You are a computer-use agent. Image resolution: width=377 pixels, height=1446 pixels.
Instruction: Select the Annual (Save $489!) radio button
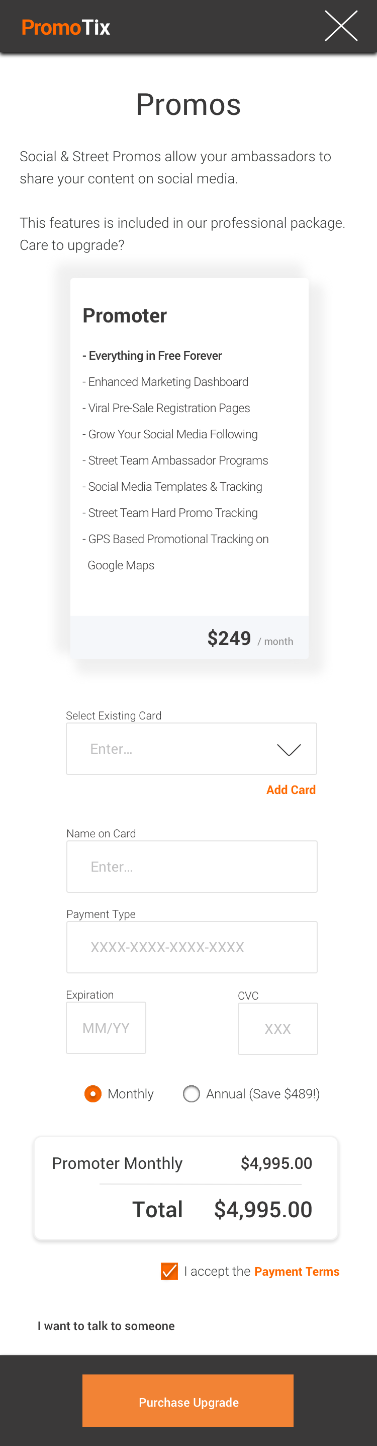point(192,1094)
